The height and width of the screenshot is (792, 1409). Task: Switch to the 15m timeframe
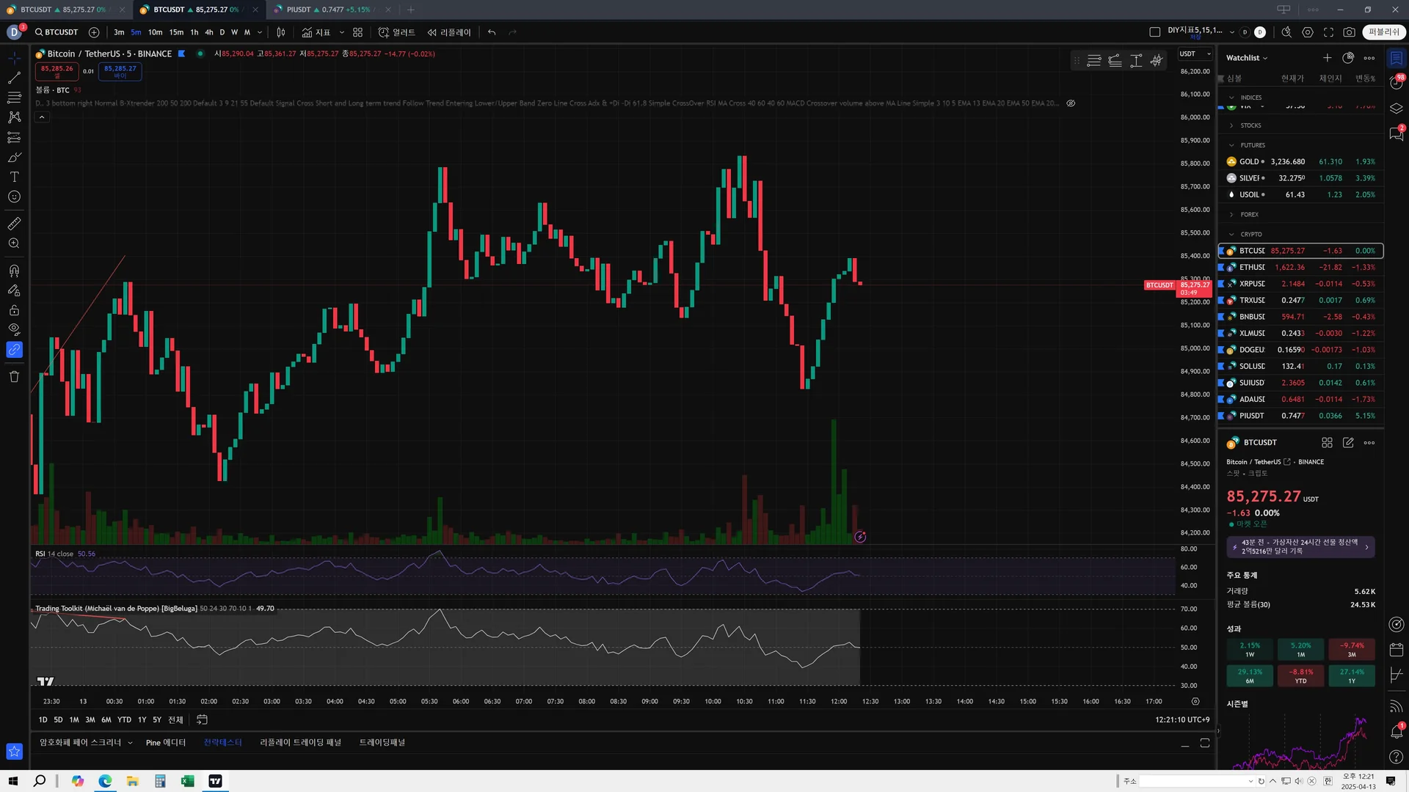[x=176, y=32]
